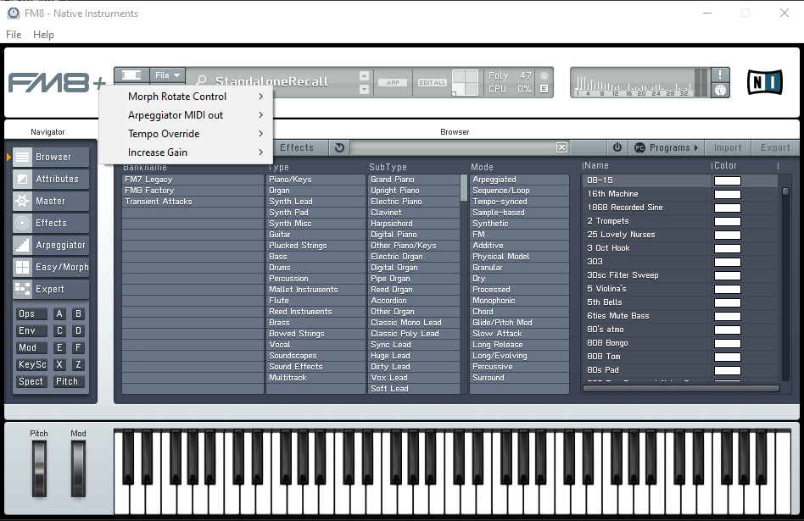Click the small square icon next to CPU
The height and width of the screenshot is (521, 804).
[x=544, y=89]
